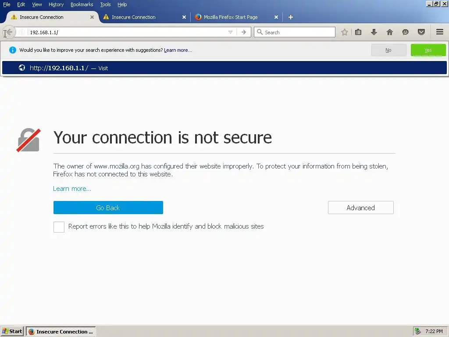Image resolution: width=449 pixels, height=337 pixels.
Task: Click the globe icon beside http://192.168.1.1/
Action: click(x=22, y=68)
